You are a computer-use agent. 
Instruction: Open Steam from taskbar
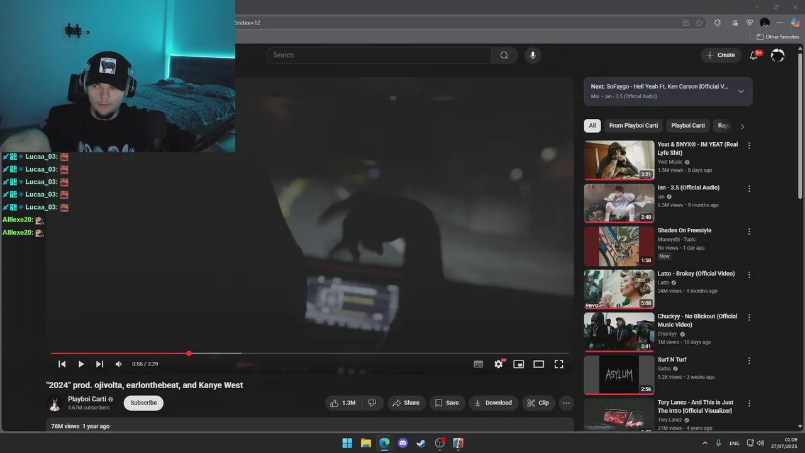click(421, 443)
